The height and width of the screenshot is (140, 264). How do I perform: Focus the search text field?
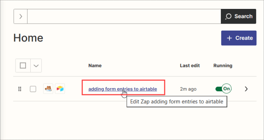coord(124,16)
